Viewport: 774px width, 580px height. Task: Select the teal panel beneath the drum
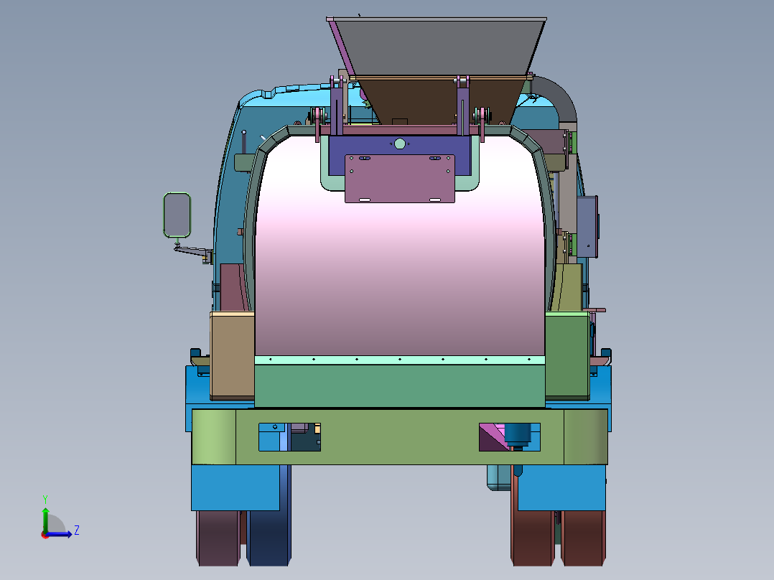click(x=400, y=385)
